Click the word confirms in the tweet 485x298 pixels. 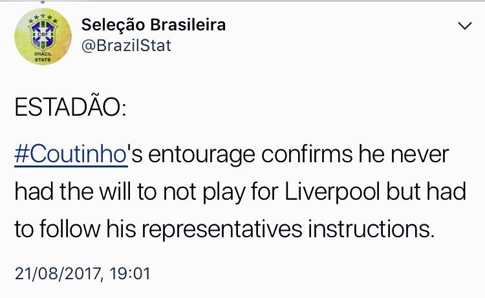307,154
